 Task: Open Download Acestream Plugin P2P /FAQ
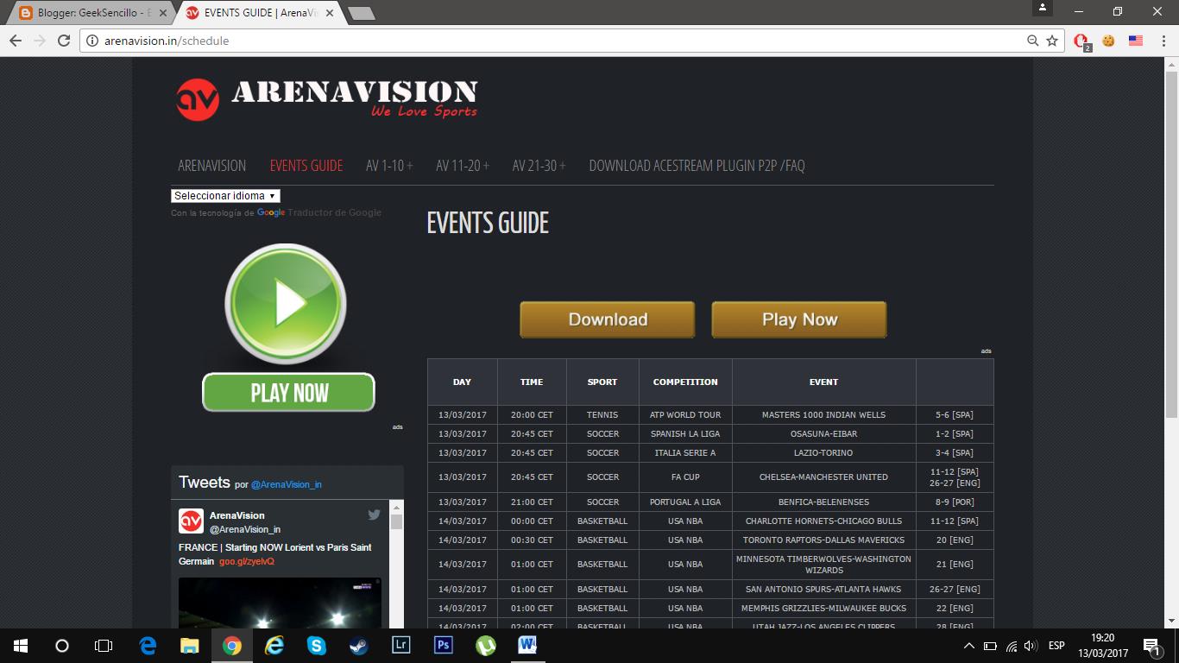point(697,166)
